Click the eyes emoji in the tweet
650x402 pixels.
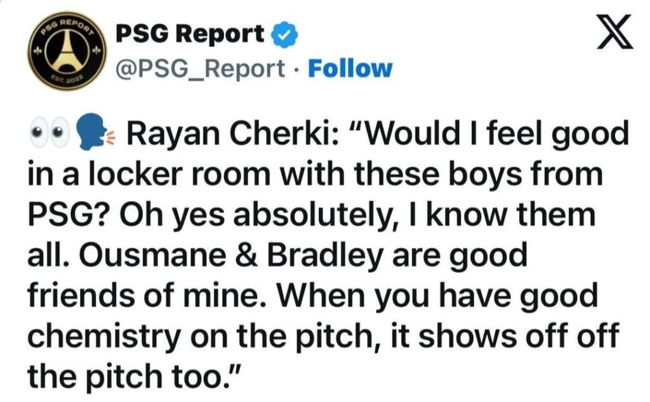(x=49, y=130)
